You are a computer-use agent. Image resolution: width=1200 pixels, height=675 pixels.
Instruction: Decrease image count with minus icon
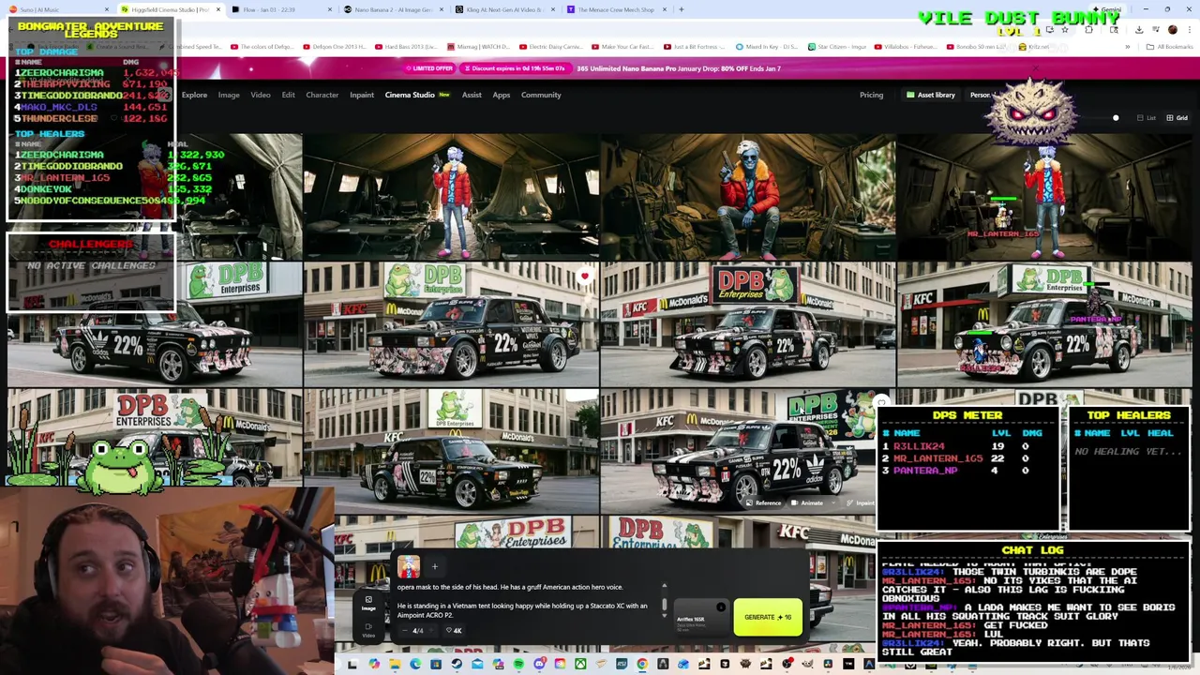(x=405, y=631)
